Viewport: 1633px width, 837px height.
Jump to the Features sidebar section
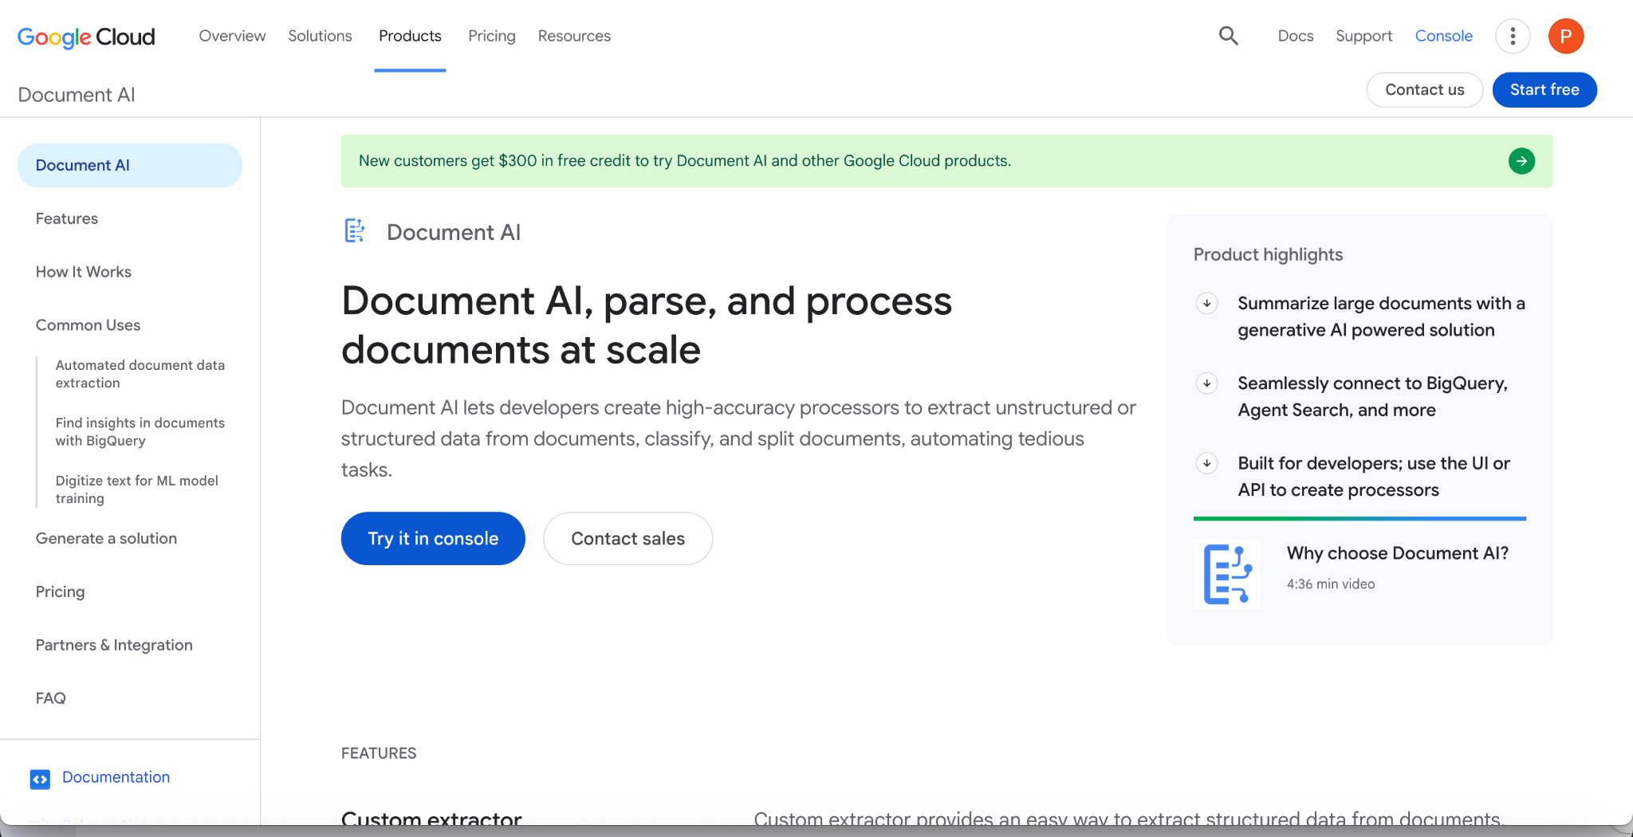coord(67,218)
